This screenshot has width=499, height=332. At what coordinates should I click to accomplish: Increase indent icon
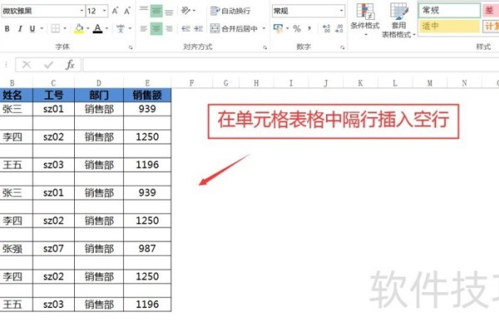(199, 28)
